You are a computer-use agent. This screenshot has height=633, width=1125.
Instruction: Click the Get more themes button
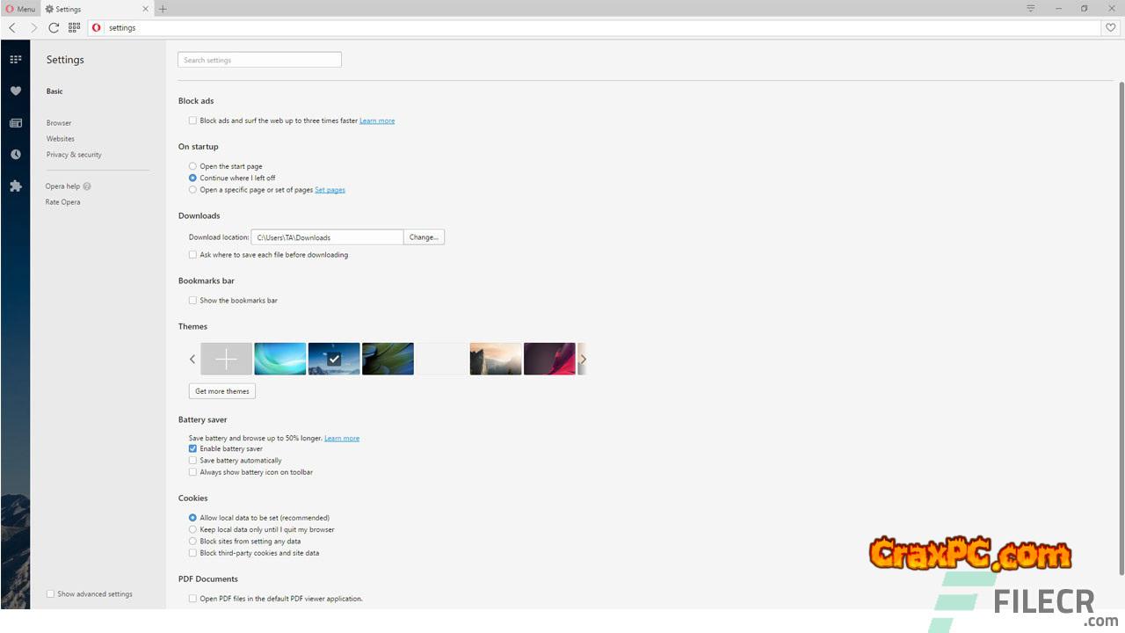[x=221, y=391]
